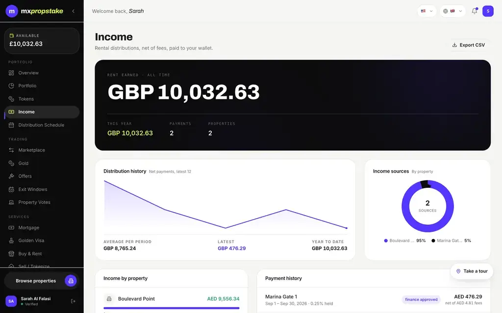This screenshot has height=313, width=502.
Task: Click the £10,032.63 available balance card
Action: click(42, 41)
